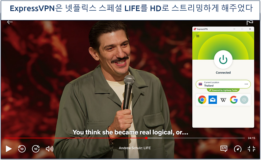Open subtitles and audio settings
This screenshot has height=160, width=261.
(224, 149)
